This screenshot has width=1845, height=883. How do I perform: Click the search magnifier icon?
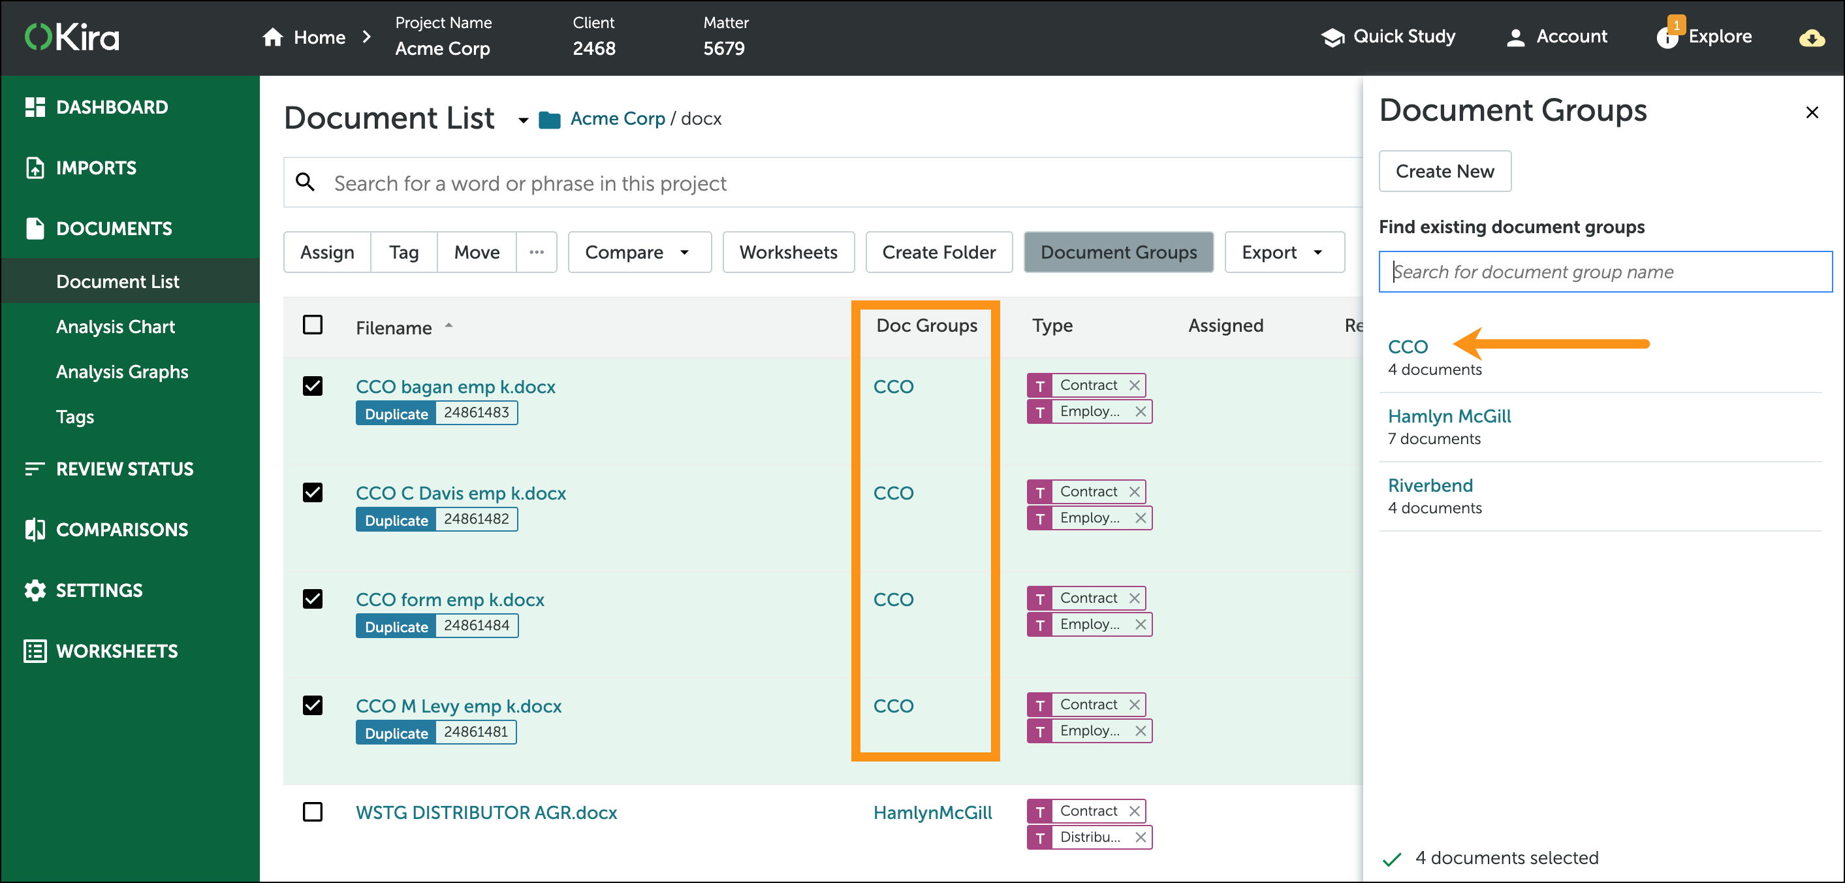tap(306, 182)
